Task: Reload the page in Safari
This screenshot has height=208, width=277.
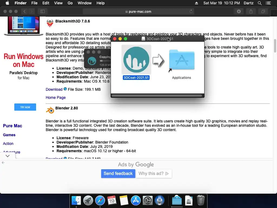Action: (191, 11)
